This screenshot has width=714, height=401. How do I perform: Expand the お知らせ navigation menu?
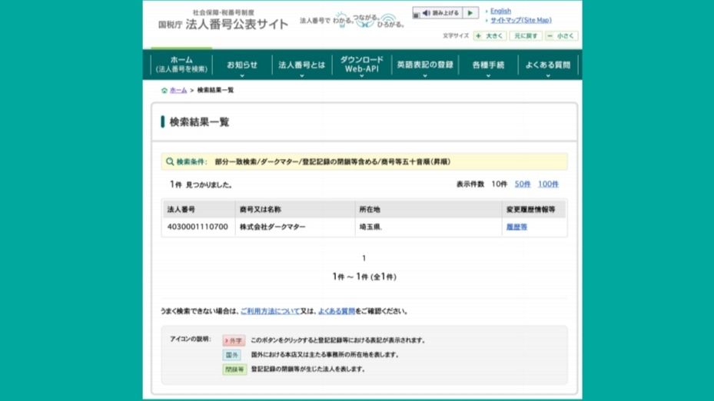pyautogui.click(x=242, y=65)
